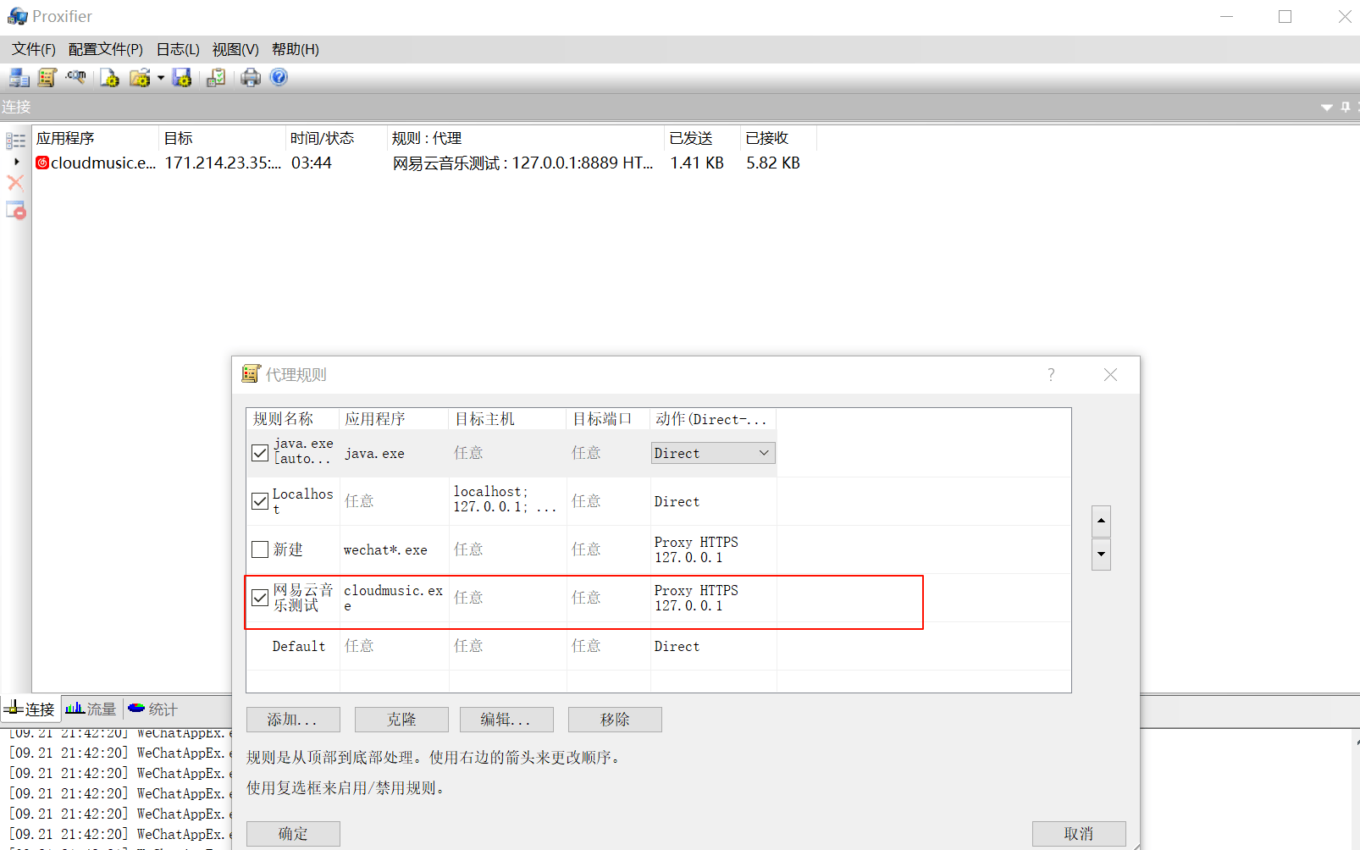Move the rule up with the arrow
The width and height of the screenshot is (1360, 850).
[1101, 521]
